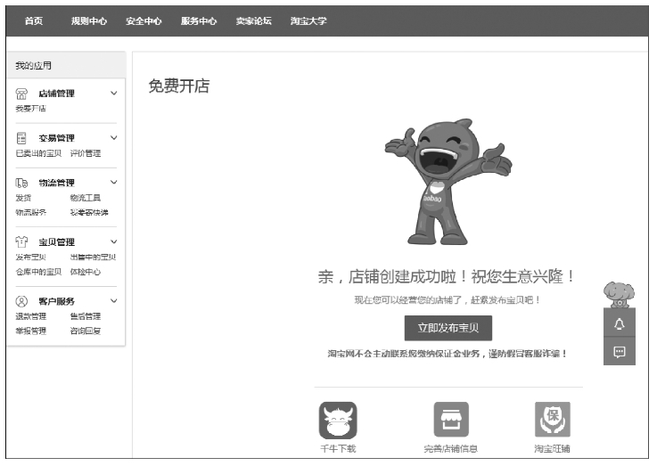The image size is (657, 466).
Task: Click the 交易管理 heading
Action: click(56, 138)
